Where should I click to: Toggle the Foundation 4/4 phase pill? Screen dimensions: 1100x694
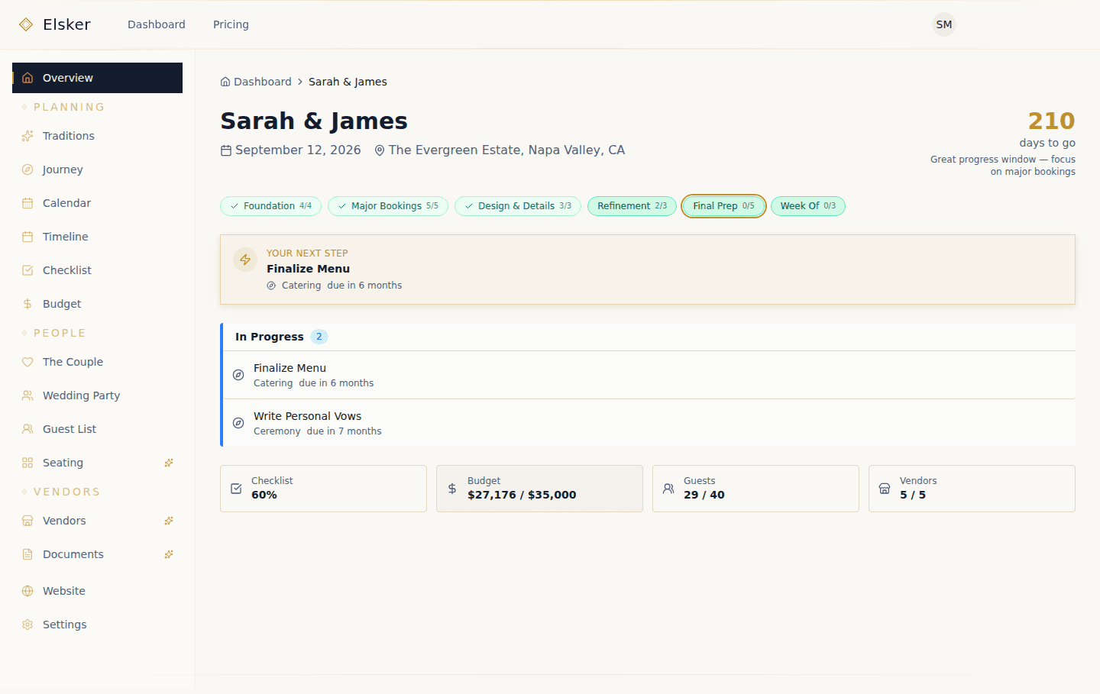pos(270,205)
